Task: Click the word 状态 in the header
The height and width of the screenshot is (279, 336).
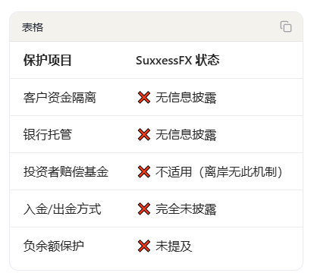Action: click(208, 61)
